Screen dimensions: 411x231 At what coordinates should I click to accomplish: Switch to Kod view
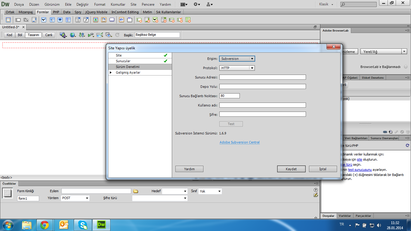point(9,35)
